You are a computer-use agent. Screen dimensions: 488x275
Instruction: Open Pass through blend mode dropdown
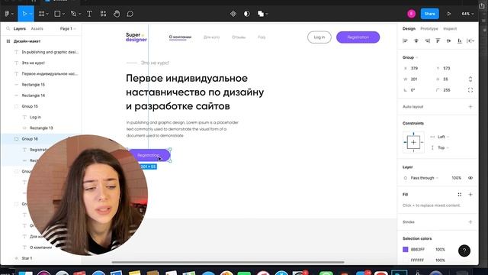425,178
